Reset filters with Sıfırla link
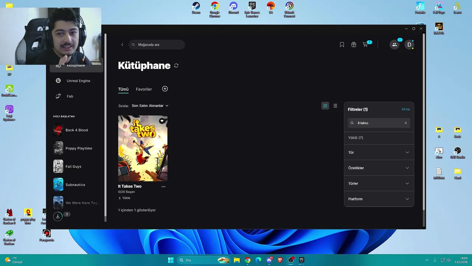The image size is (472, 266). pyautogui.click(x=405, y=109)
